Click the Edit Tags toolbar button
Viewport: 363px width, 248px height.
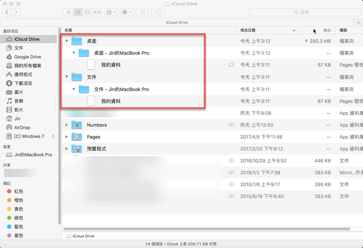[x=158, y=12]
